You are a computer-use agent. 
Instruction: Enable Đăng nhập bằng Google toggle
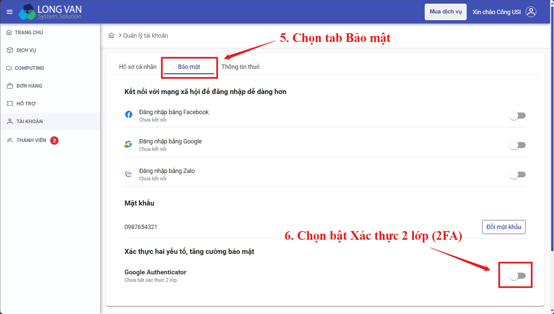[517, 145]
